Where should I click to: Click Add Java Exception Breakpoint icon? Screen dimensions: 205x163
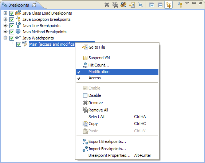point(180,5)
